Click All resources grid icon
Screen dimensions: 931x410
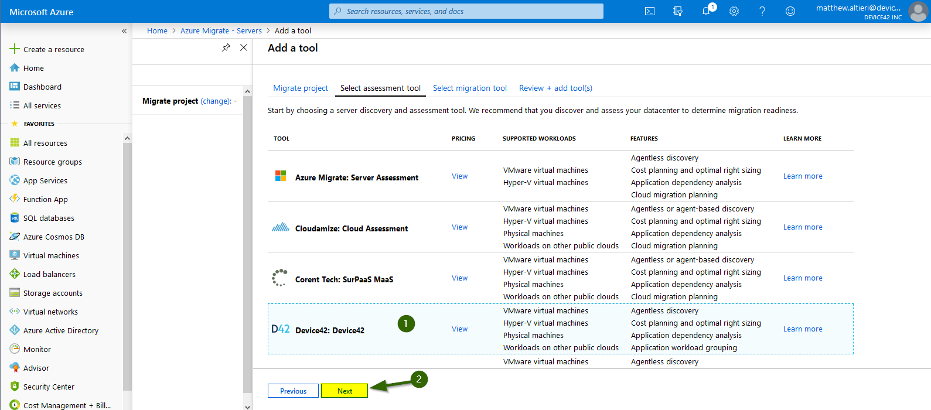click(x=15, y=143)
